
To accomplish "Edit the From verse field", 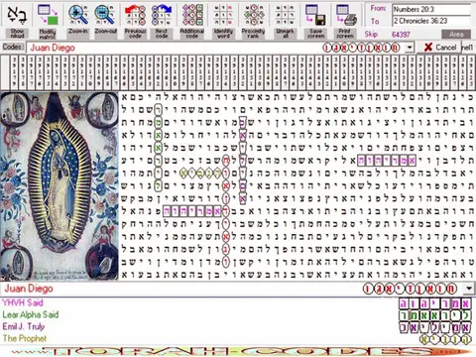I will (431, 10).
